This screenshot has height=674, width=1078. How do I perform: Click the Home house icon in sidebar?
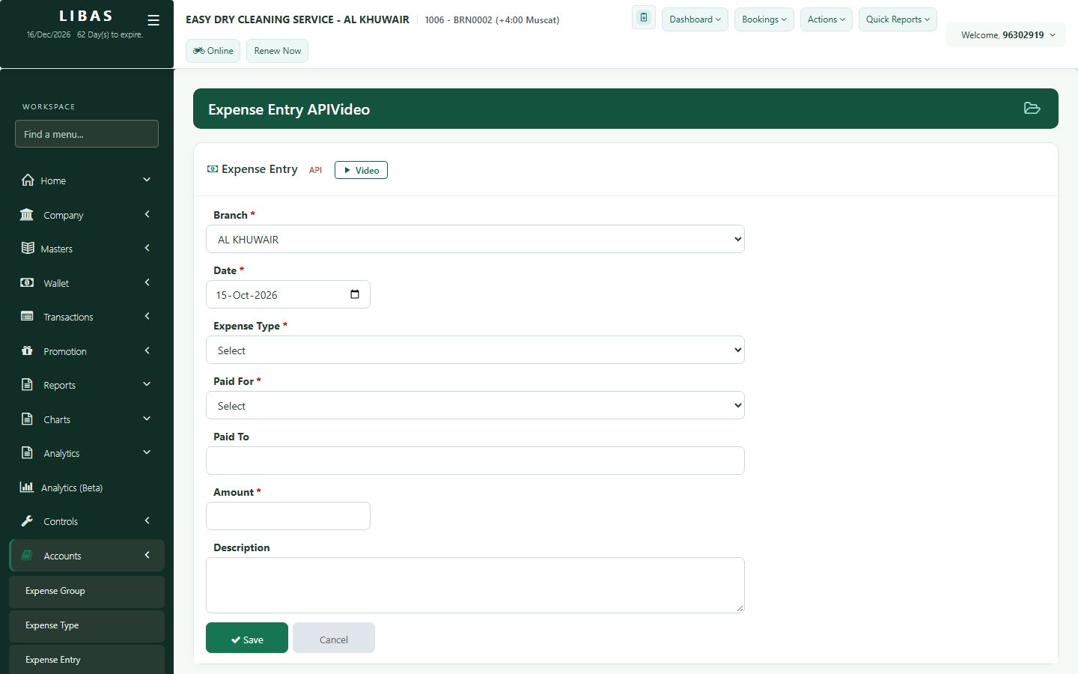tap(28, 180)
